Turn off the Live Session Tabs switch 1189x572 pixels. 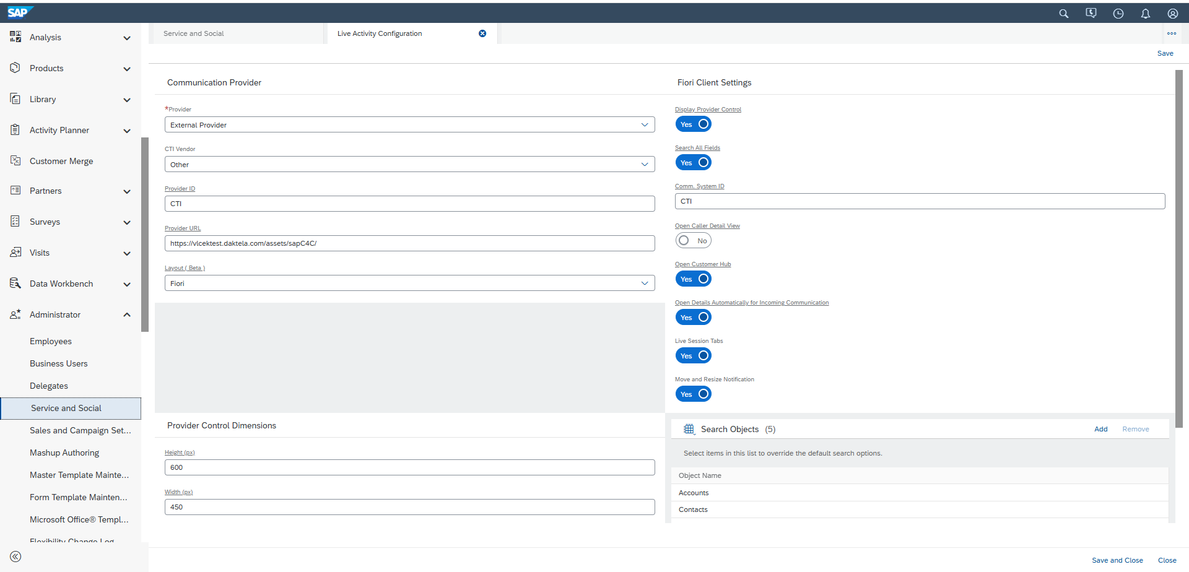pyautogui.click(x=693, y=356)
